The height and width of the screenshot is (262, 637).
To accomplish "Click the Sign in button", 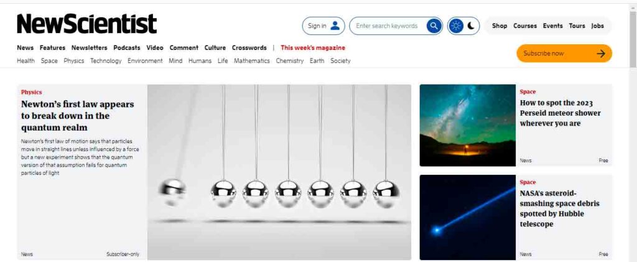I will point(323,26).
